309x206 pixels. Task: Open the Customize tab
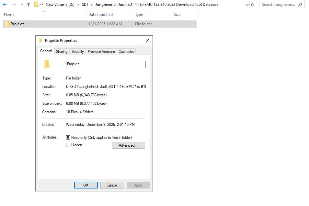point(126,52)
